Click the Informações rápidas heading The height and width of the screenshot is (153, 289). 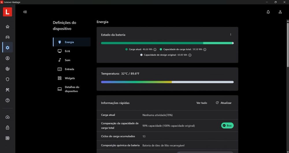tap(115, 103)
